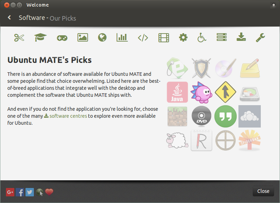Select the shield and swords game icon
280x203 pixels.
(201, 68)
